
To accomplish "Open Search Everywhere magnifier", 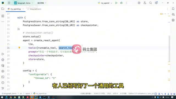I will (150, 3).
